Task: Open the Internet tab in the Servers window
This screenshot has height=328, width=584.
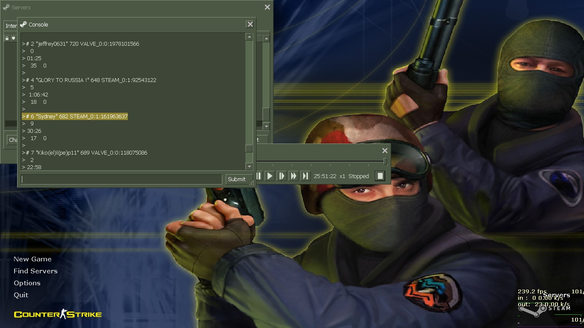Action: point(10,26)
